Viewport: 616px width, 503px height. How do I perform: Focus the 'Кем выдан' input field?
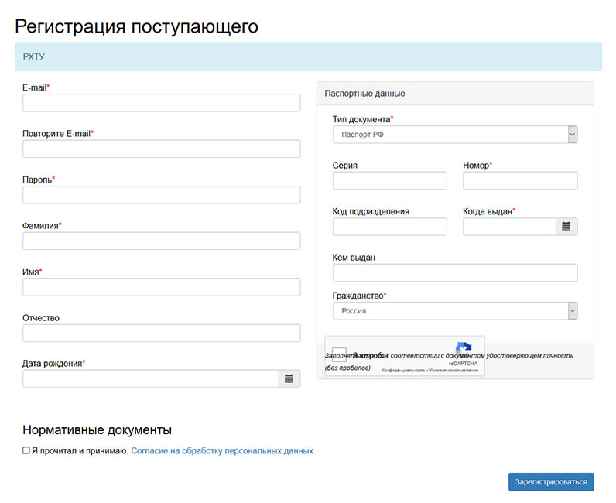[455, 272]
